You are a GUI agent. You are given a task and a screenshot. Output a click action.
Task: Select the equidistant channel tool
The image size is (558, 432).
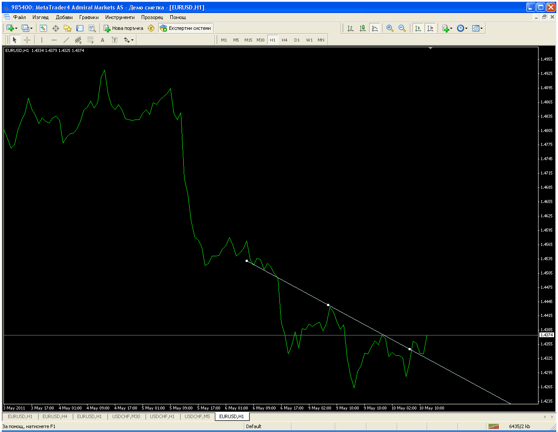tap(78, 40)
